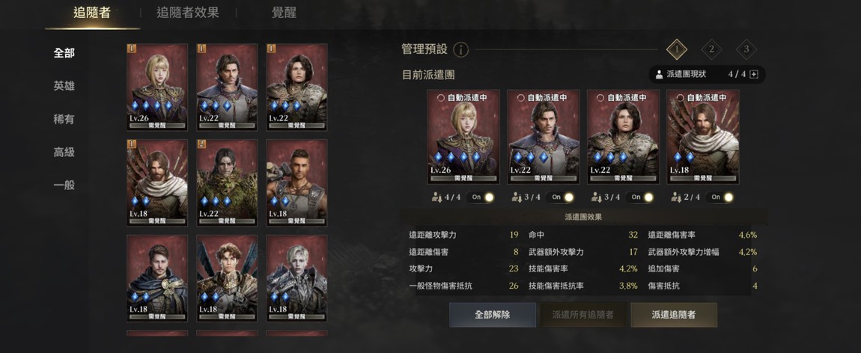Viewport: 861px width, 353px height.
Task: Click the 全部解除 button
Action: click(x=493, y=315)
